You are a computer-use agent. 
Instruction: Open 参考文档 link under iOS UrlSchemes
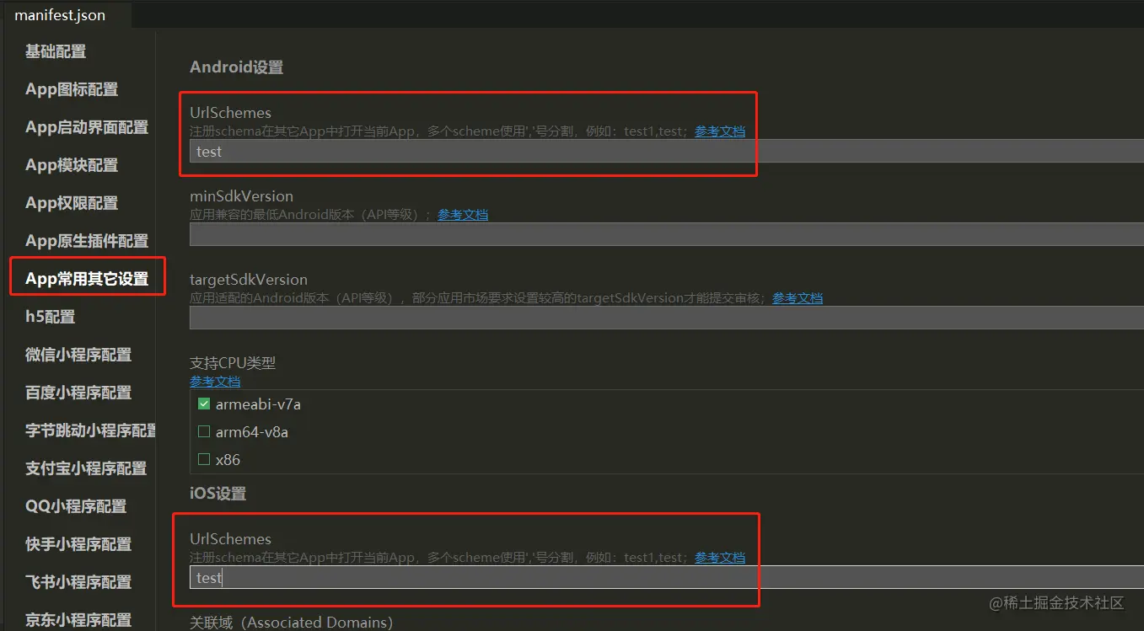click(720, 558)
